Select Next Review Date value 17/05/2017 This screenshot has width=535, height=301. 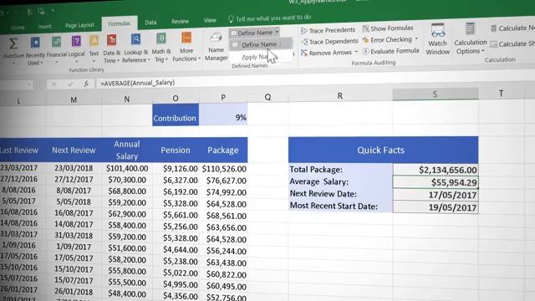[436, 195]
